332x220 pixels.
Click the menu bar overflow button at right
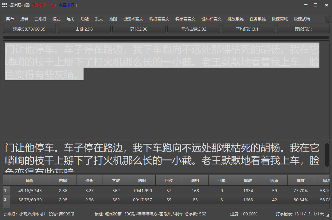(x=327, y=19)
